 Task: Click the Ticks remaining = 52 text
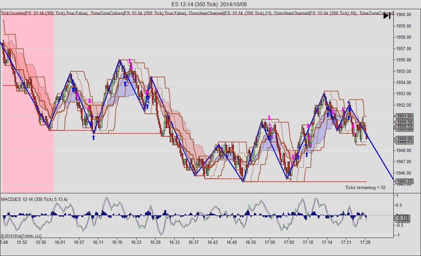coord(365,187)
